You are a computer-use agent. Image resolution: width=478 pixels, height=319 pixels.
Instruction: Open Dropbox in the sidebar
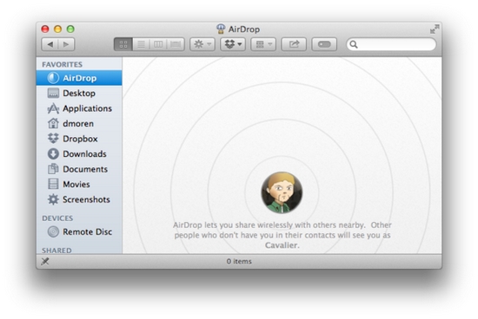click(79, 139)
